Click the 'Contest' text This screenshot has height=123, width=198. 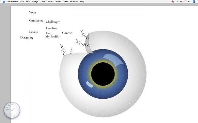coord(67,33)
